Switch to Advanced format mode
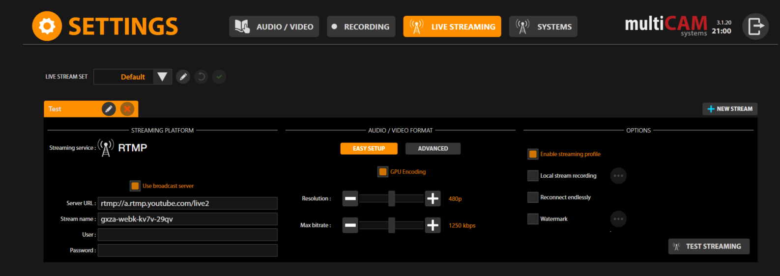This screenshot has height=276, width=780. pyautogui.click(x=433, y=148)
